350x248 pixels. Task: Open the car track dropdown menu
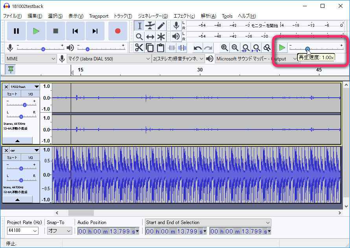37,150
